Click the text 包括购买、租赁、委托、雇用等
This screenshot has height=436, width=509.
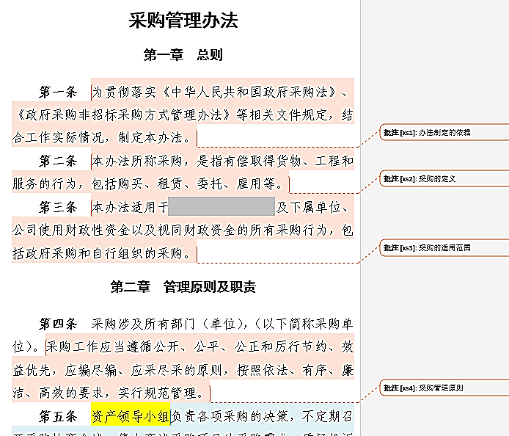click(183, 184)
